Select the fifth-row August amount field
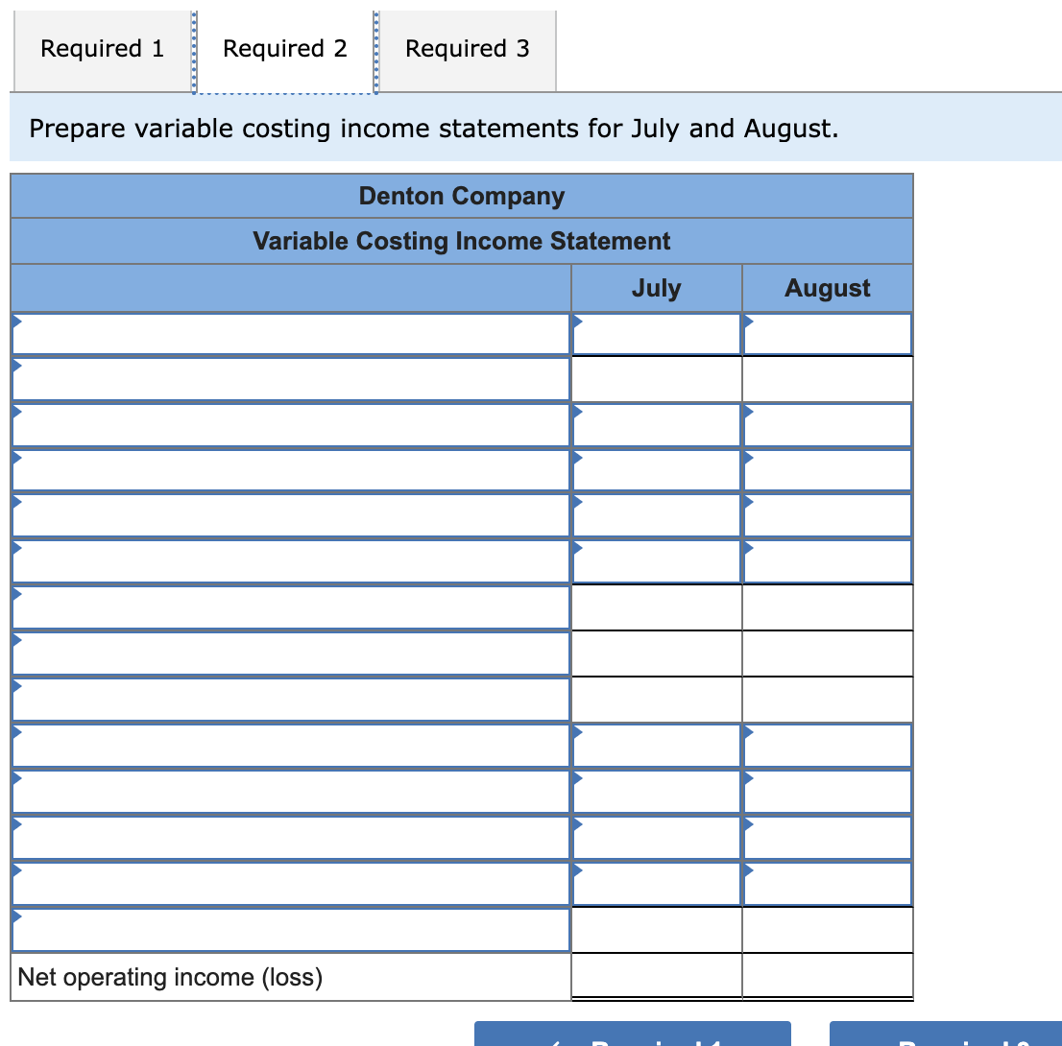This screenshot has height=1046, width=1062. coord(828,516)
